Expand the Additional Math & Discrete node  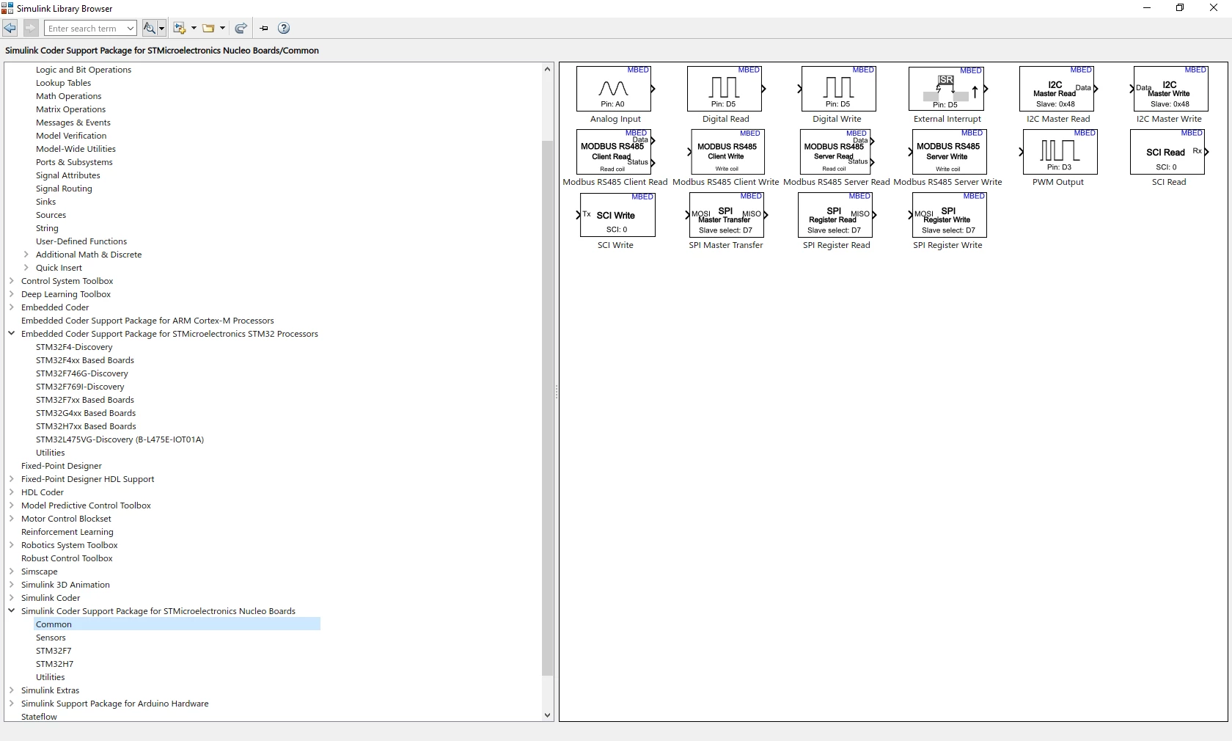coord(26,255)
